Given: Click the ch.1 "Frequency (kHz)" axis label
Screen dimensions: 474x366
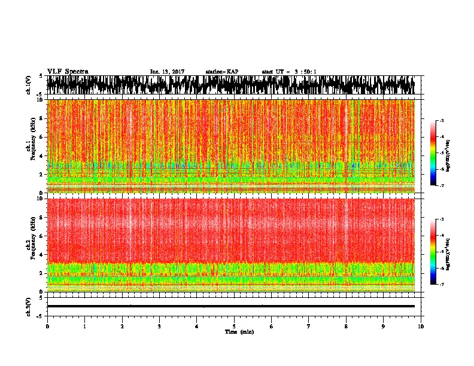Looking at the screenshot, I should point(34,139).
